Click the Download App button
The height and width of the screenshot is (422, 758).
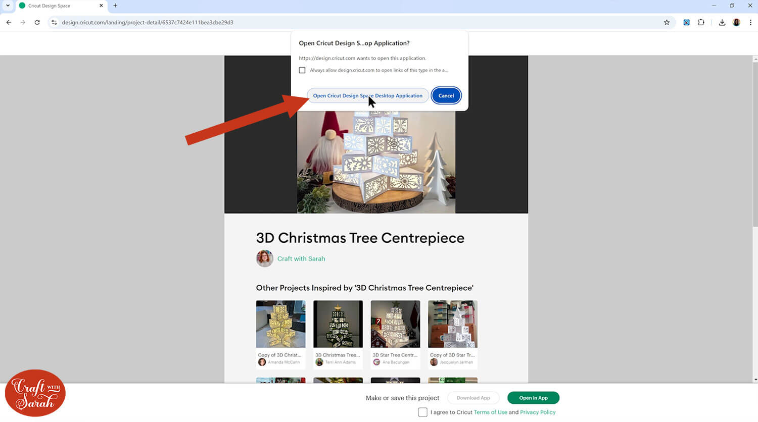[x=473, y=398]
